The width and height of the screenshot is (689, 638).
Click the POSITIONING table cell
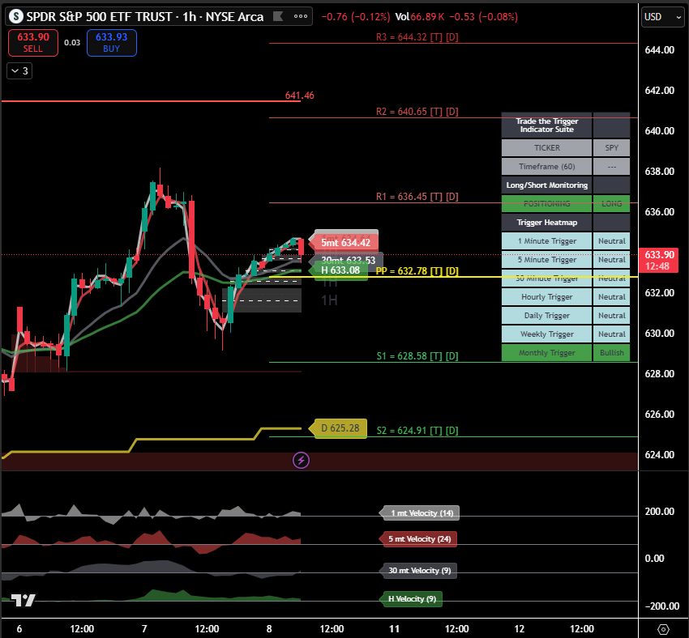click(546, 203)
